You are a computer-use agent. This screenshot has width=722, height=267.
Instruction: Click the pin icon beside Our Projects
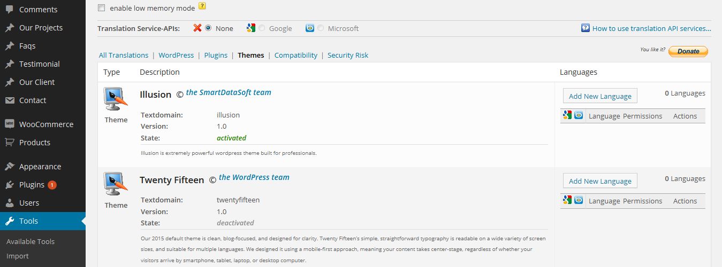[x=10, y=28]
